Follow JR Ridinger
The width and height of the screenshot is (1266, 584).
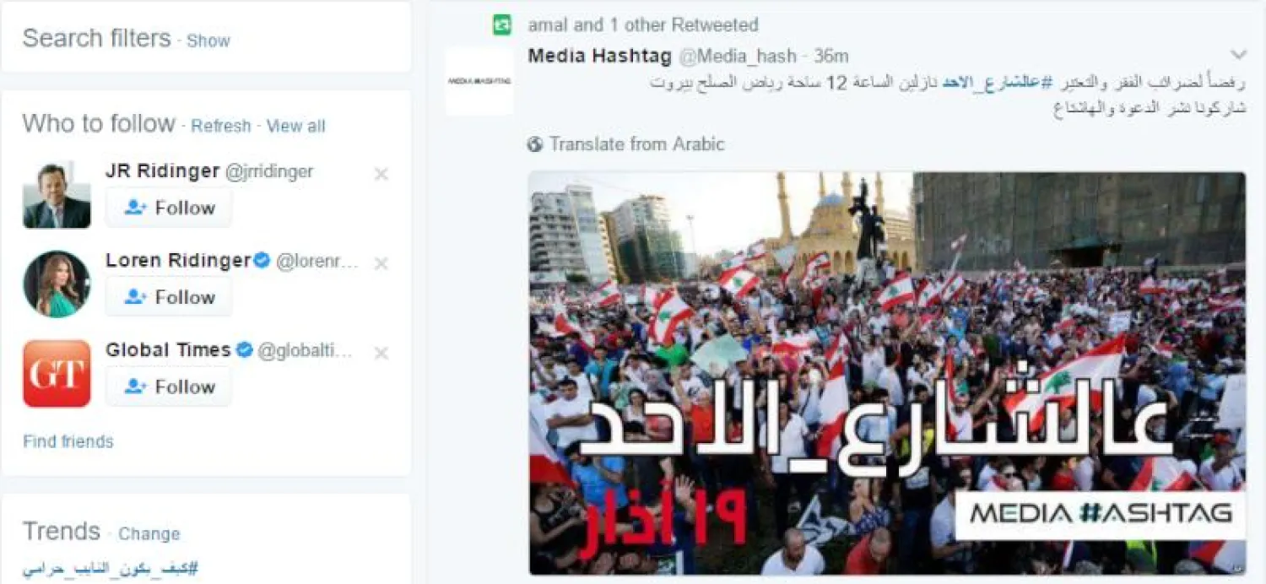pos(169,208)
